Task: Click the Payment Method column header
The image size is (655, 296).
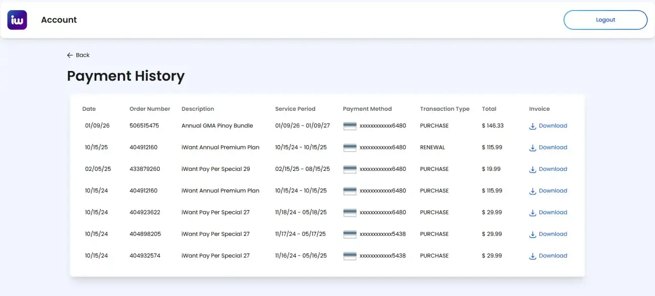Action: pos(367,109)
